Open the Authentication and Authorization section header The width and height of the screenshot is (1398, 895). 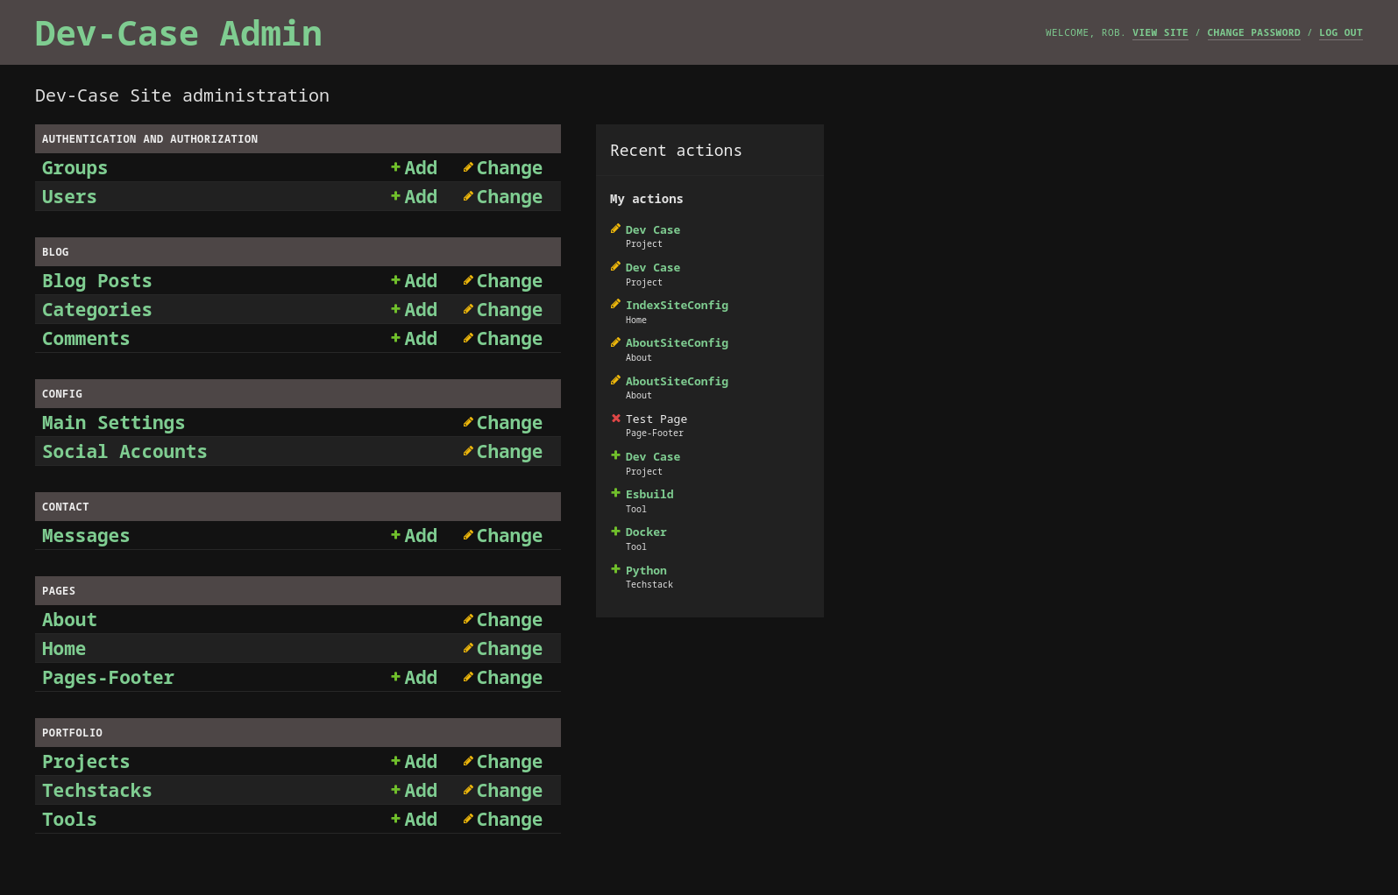coord(150,139)
